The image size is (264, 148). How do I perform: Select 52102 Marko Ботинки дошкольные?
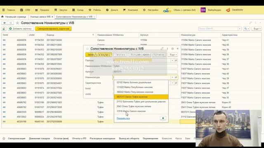tap(141, 82)
